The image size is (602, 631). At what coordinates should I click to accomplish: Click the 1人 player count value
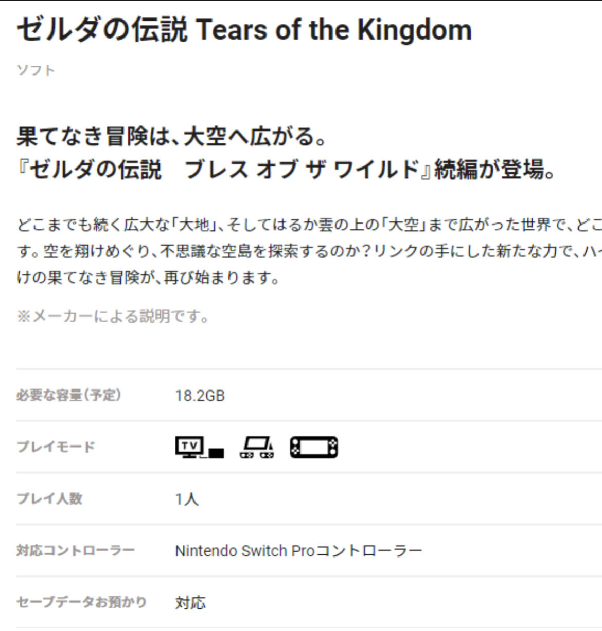[x=187, y=499]
